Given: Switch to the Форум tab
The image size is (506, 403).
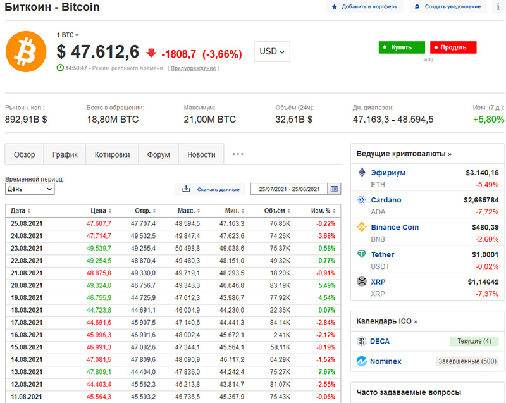Looking at the screenshot, I should [159, 154].
